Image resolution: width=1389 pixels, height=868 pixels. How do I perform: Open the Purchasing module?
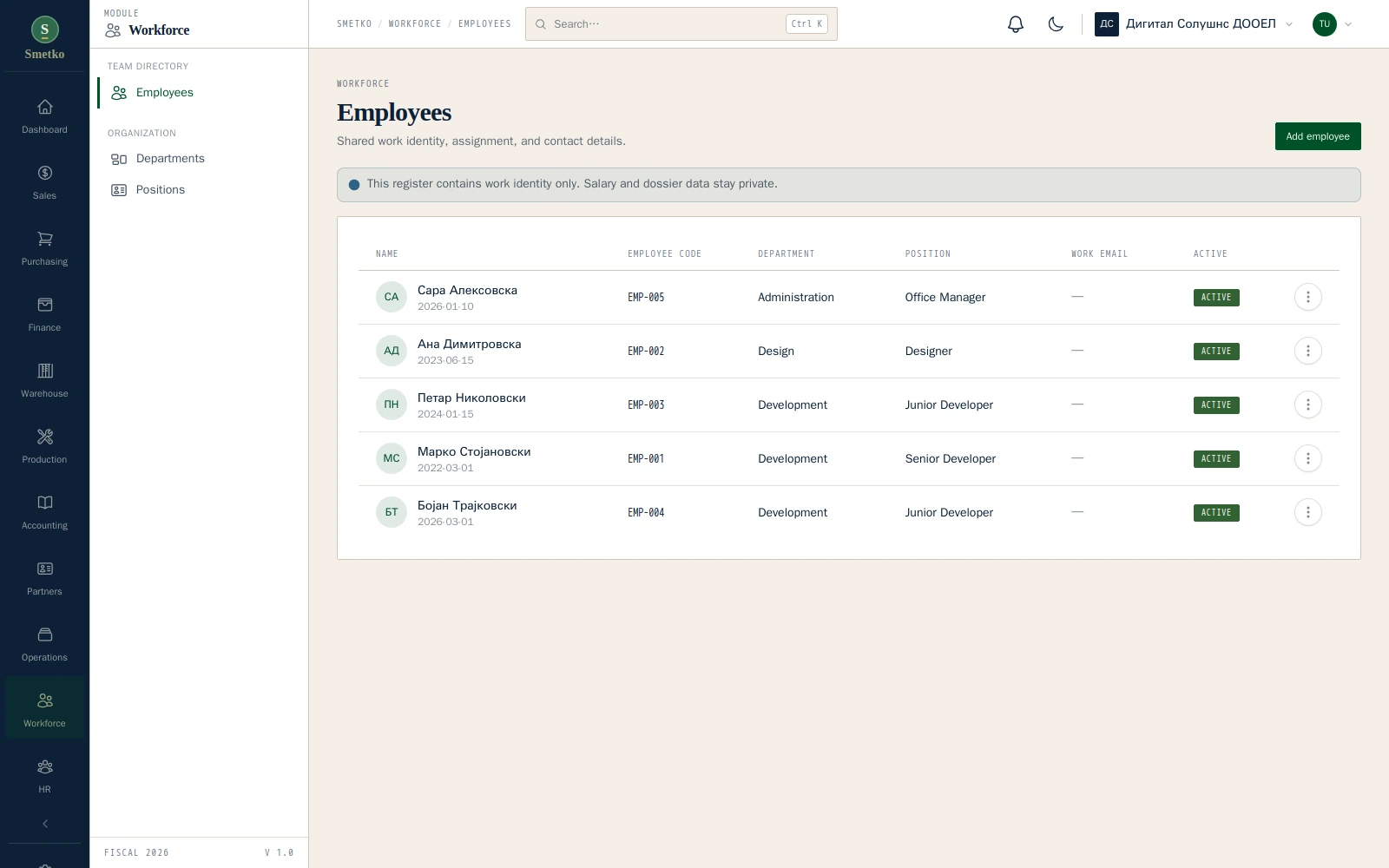tap(44, 248)
